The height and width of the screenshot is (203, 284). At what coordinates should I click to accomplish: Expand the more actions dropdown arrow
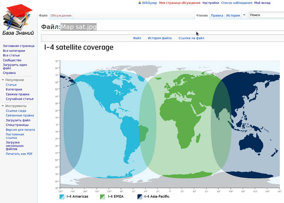click(x=244, y=15)
